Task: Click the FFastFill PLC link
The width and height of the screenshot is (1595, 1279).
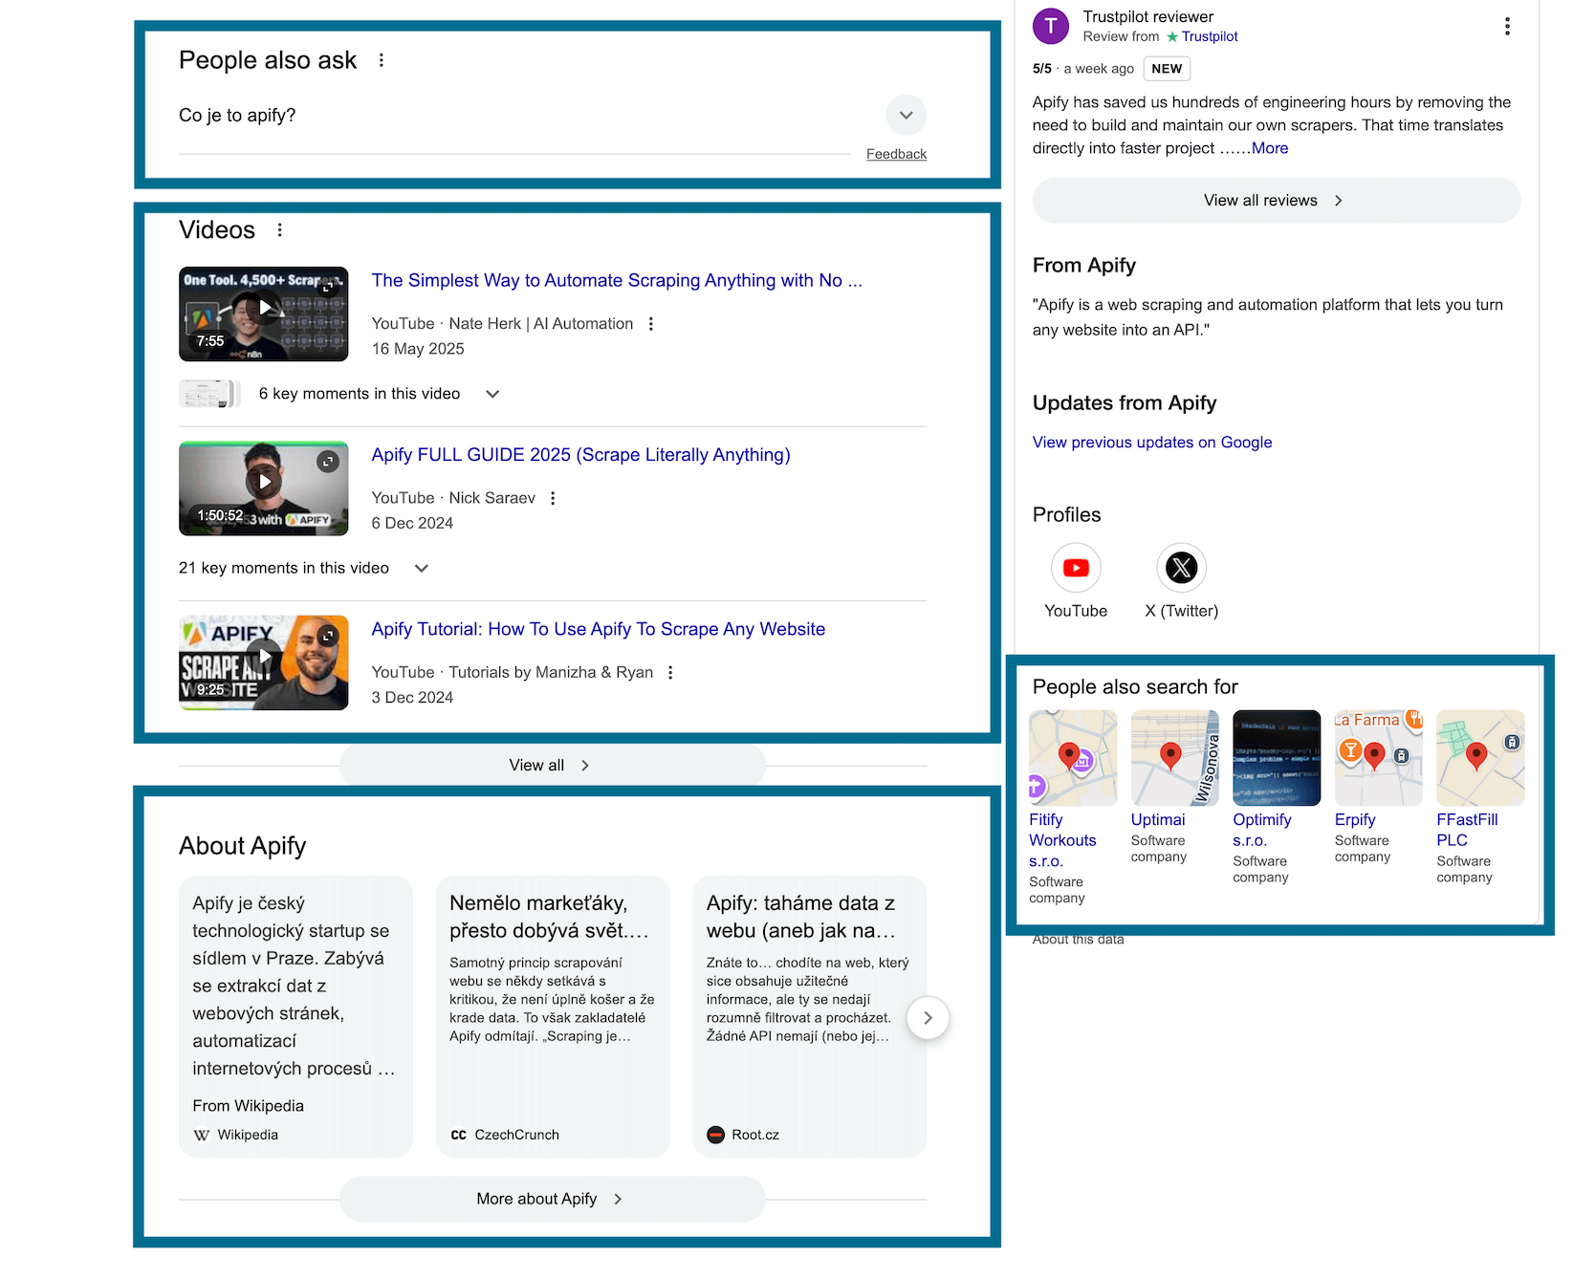Action: 1467,830
